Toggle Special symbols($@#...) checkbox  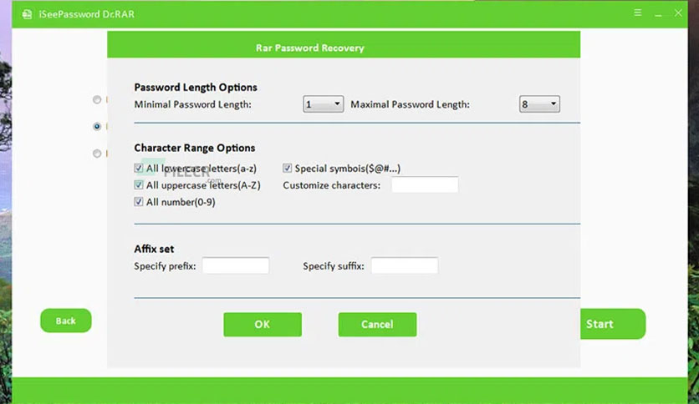(x=287, y=168)
